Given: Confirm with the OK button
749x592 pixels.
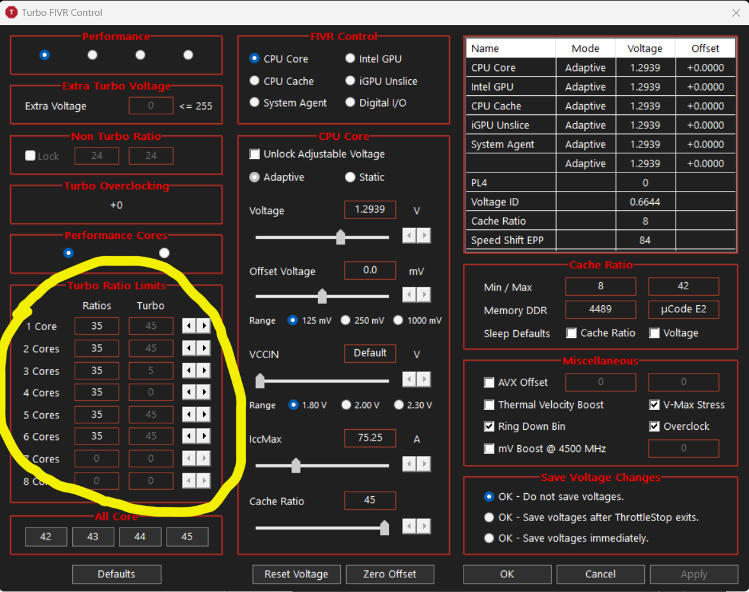Looking at the screenshot, I should coord(507,574).
